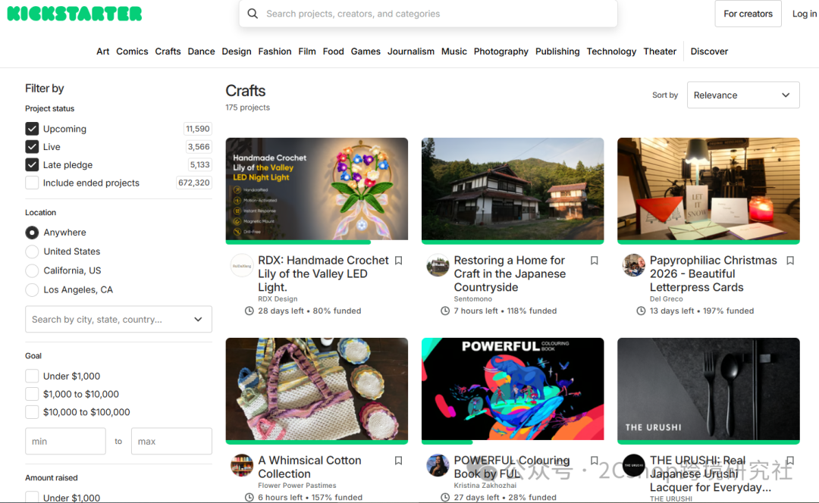Viewport: 819px width, 503px height.
Task: Expand the city, state, country location dropdown
Action: (x=118, y=320)
